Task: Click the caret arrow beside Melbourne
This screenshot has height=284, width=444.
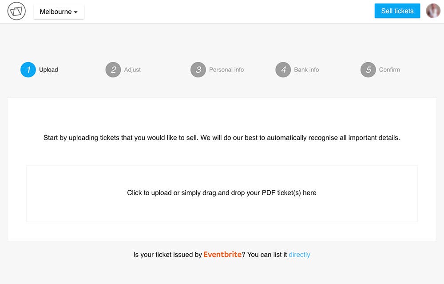Action: [75, 12]
